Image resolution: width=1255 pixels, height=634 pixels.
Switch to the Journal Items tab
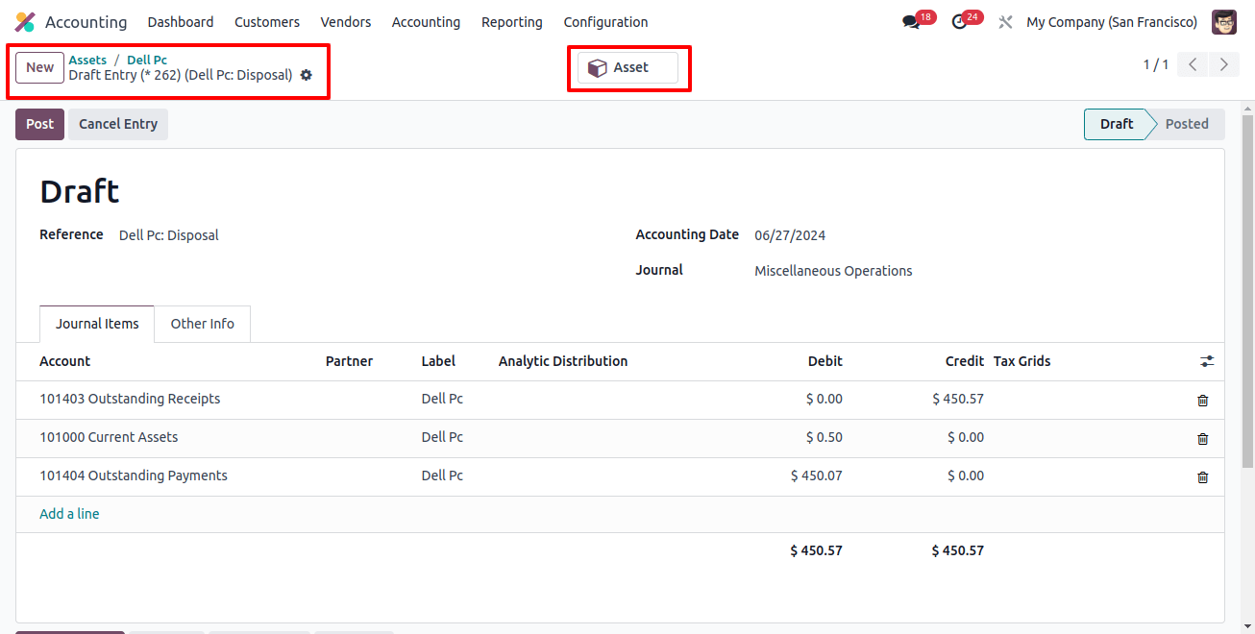coord(97,324)
